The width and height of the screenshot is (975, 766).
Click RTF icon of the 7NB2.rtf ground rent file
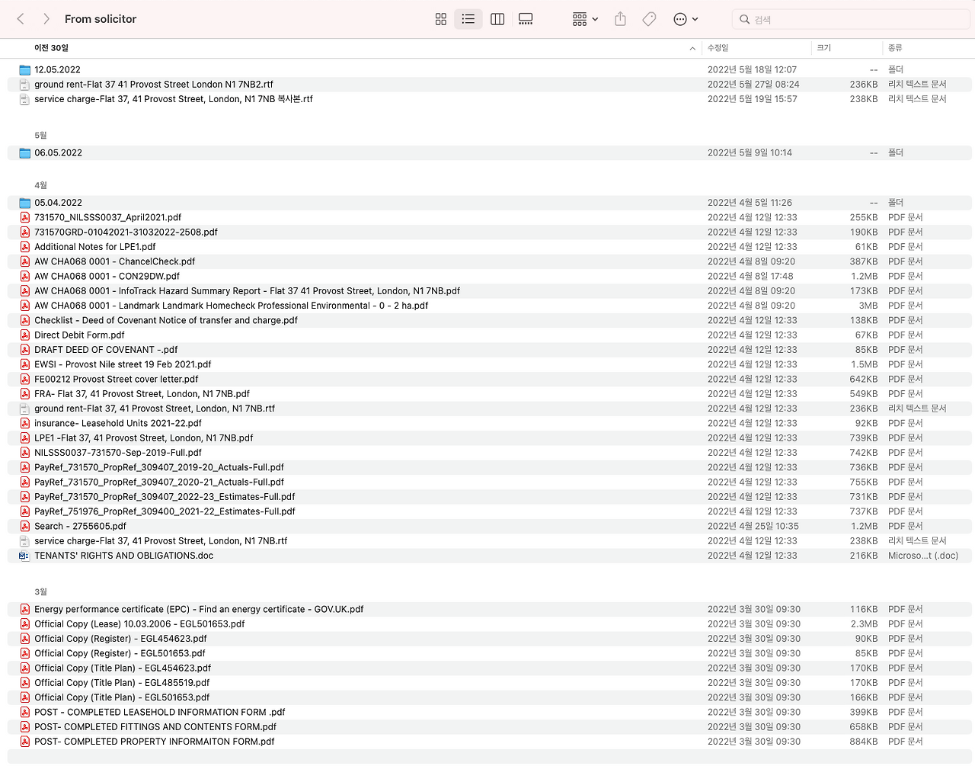point(25,85)
